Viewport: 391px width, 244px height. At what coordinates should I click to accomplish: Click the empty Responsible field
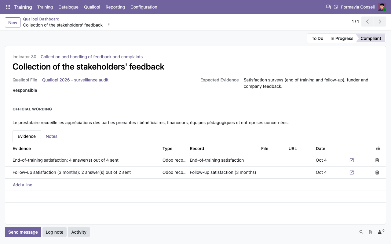(116, 90)
